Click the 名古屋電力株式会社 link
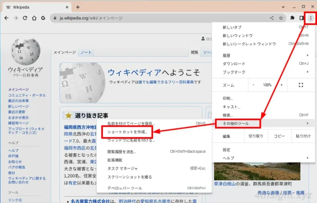Screen dimensions: 317x203 (x=90, y=201)
